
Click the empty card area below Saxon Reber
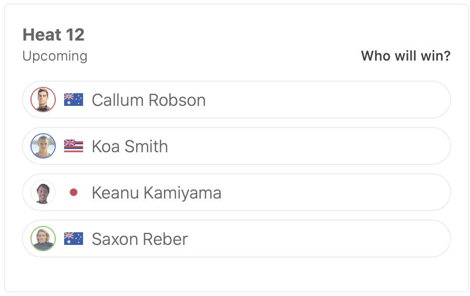(x=237, y=274)
